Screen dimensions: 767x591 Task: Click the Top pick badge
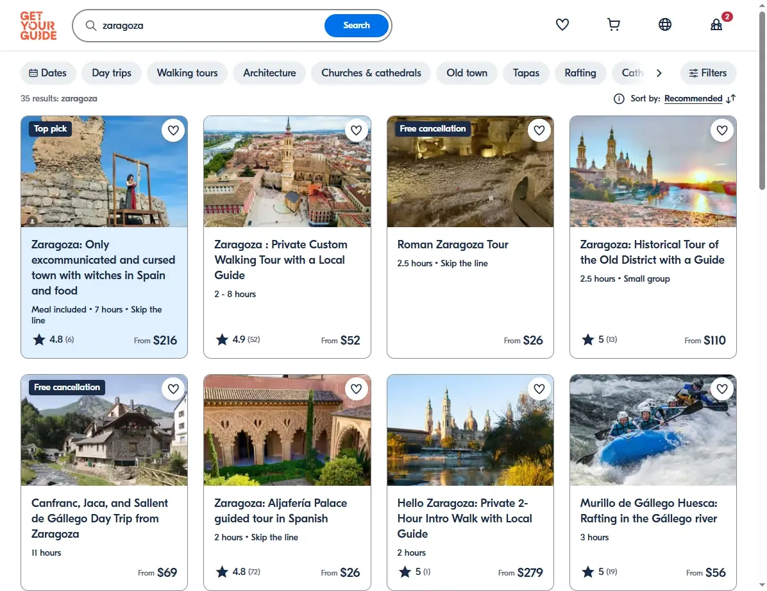coord(51,129)
